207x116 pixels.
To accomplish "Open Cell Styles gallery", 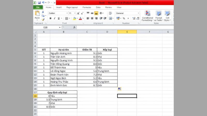I will click(167, 16).
